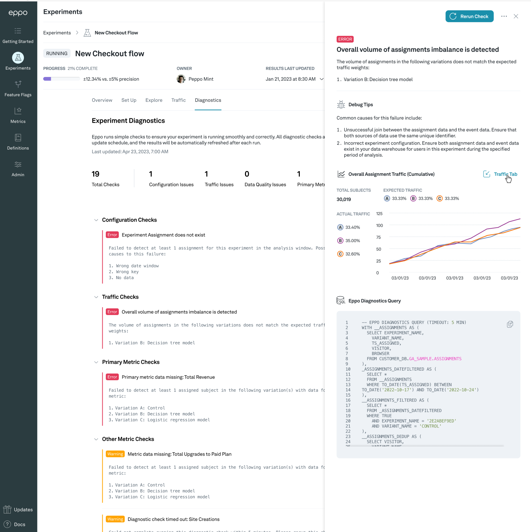Image resolution: width=531 pixels, height=532 pixels.
Task: Open Updates gift icon
Action: pos(7,509)
